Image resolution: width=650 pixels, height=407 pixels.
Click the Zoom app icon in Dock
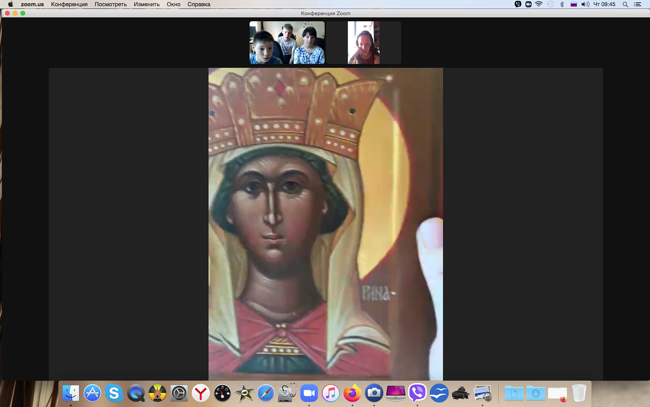pos(309,393)
